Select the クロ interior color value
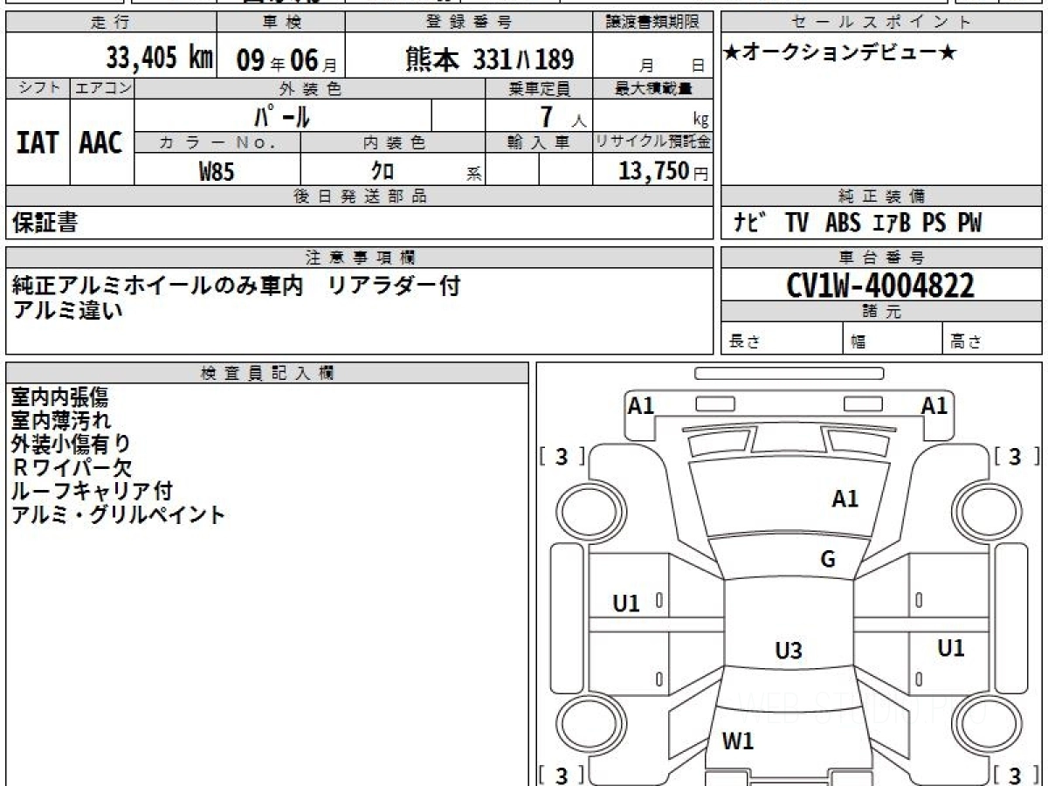The height and width of the screenshot is (786, 1048). pyautogui.click(x=382, y=170)
